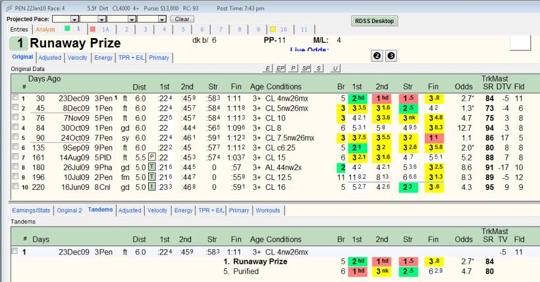The height and width of the screenshot is (282, 540).
Task: Check the box for the 24Oct09 race line
Action: tap(15, 137)
